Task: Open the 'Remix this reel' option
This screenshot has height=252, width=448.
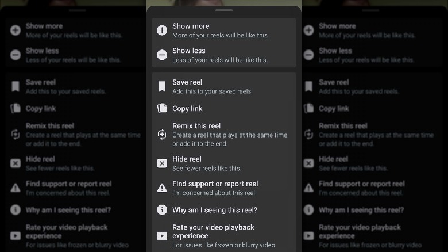Action: [x=196, y=126]
